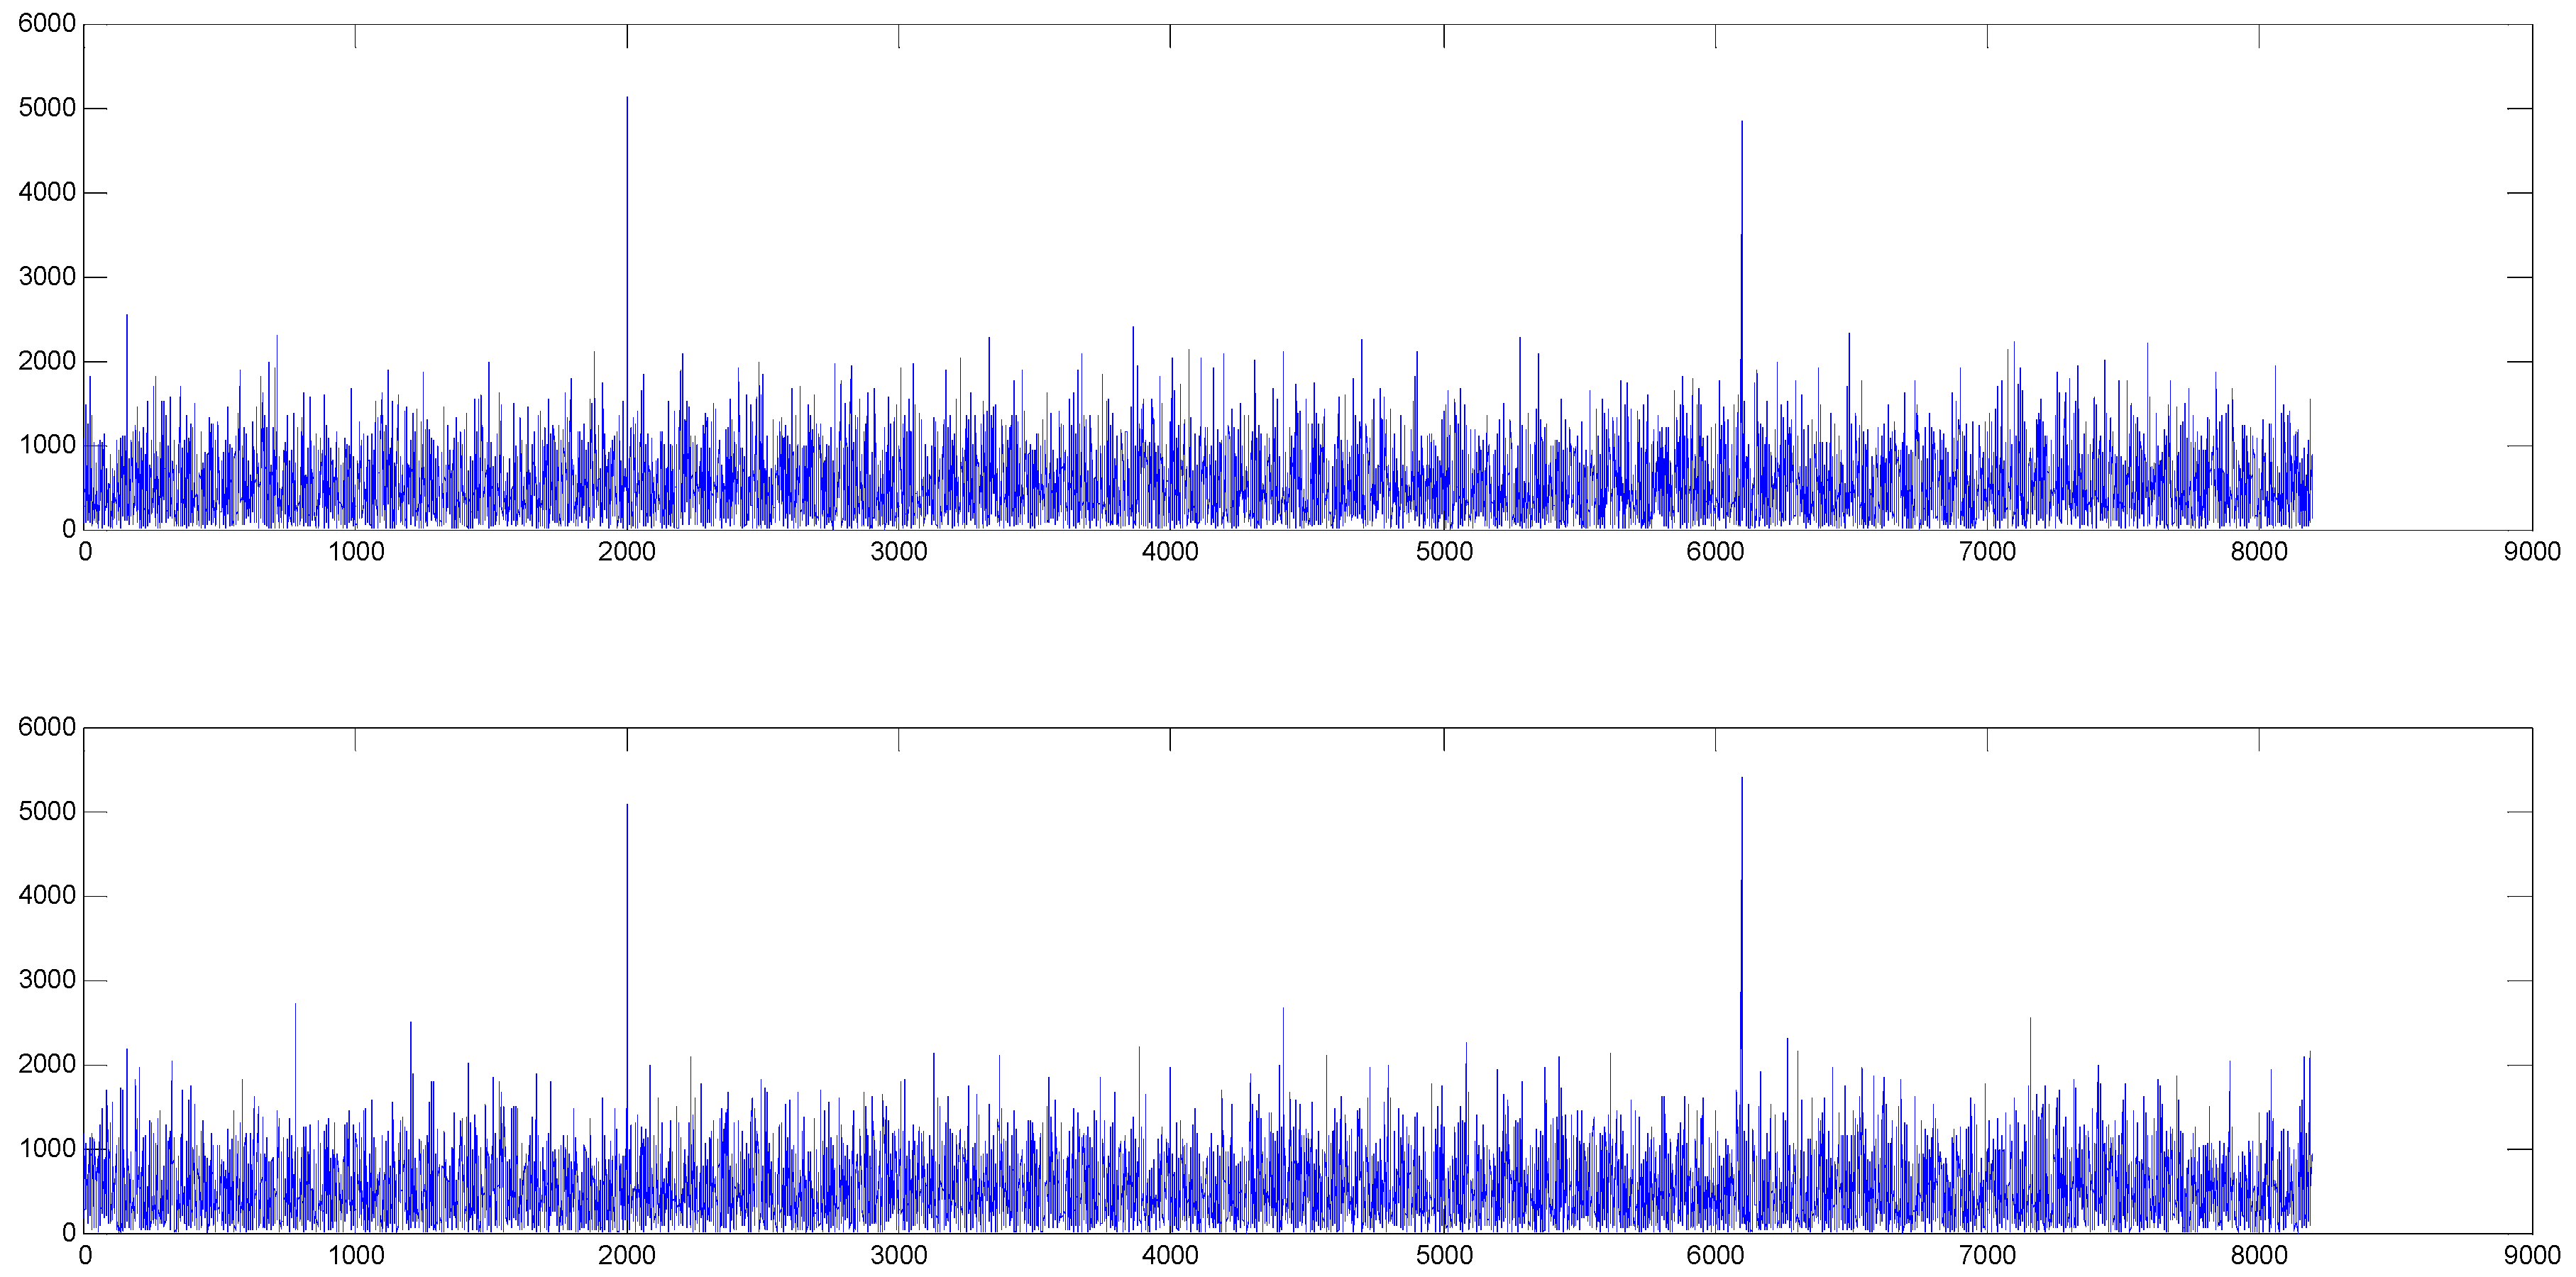Select the 6000 y-axis label of top plot
Image resolution: width=2576 pixels, height=1277 pixels.
pyautogui.click(x=47, y=24)
